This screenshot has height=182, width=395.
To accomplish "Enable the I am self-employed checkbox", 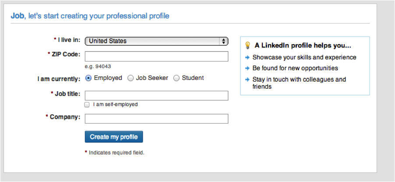I will [x=87, y=105].
